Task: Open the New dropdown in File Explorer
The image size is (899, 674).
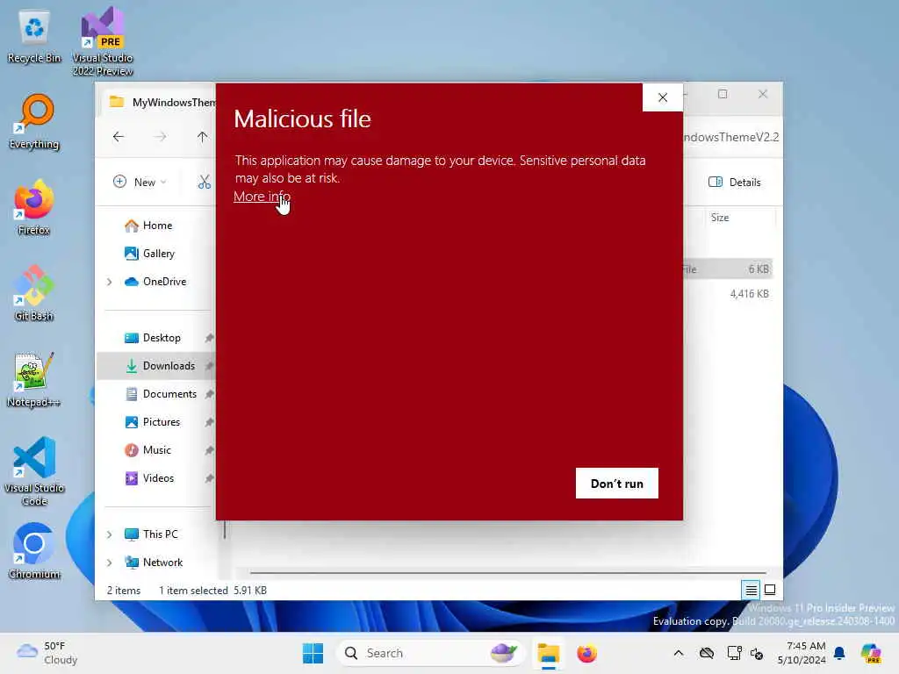Action: 140,182
